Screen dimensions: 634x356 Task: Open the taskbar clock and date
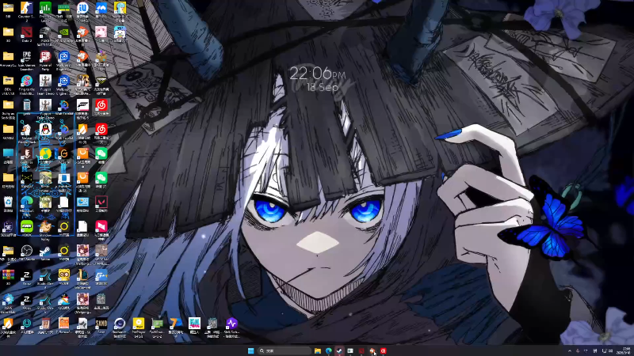(x=626, y=350)
